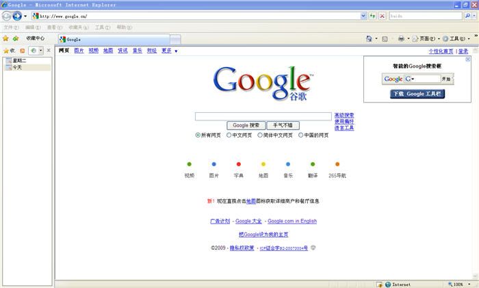
Task: Click the Google.com in English link
Action: (x=292, y=221)
